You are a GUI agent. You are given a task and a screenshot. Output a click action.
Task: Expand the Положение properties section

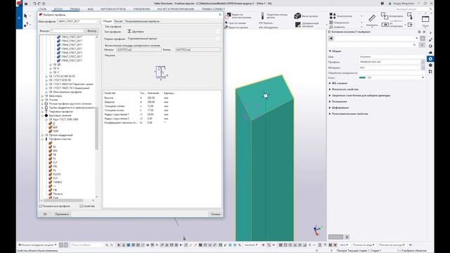point(330,101)
